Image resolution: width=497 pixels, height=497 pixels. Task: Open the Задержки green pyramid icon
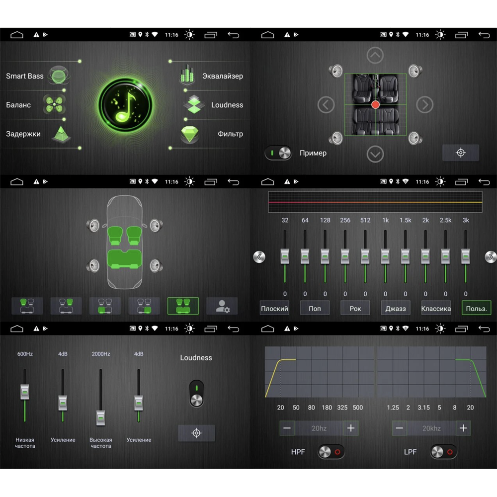pos(61,134)
